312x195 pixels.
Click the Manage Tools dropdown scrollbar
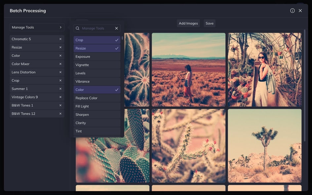click(x=122, y=38)
